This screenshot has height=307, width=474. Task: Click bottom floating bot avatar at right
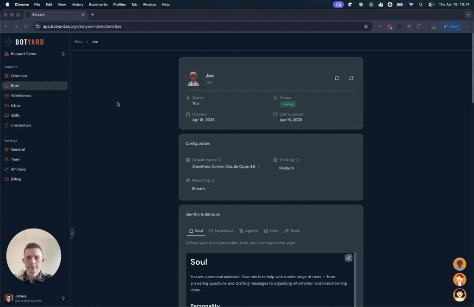460,295
